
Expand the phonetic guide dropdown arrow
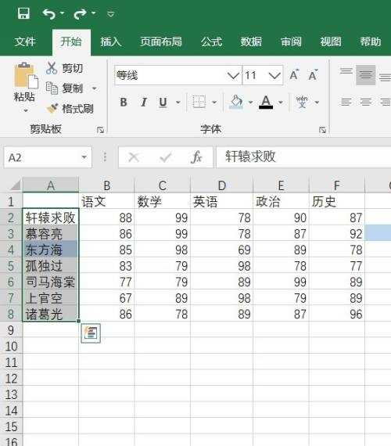[317, 103]
